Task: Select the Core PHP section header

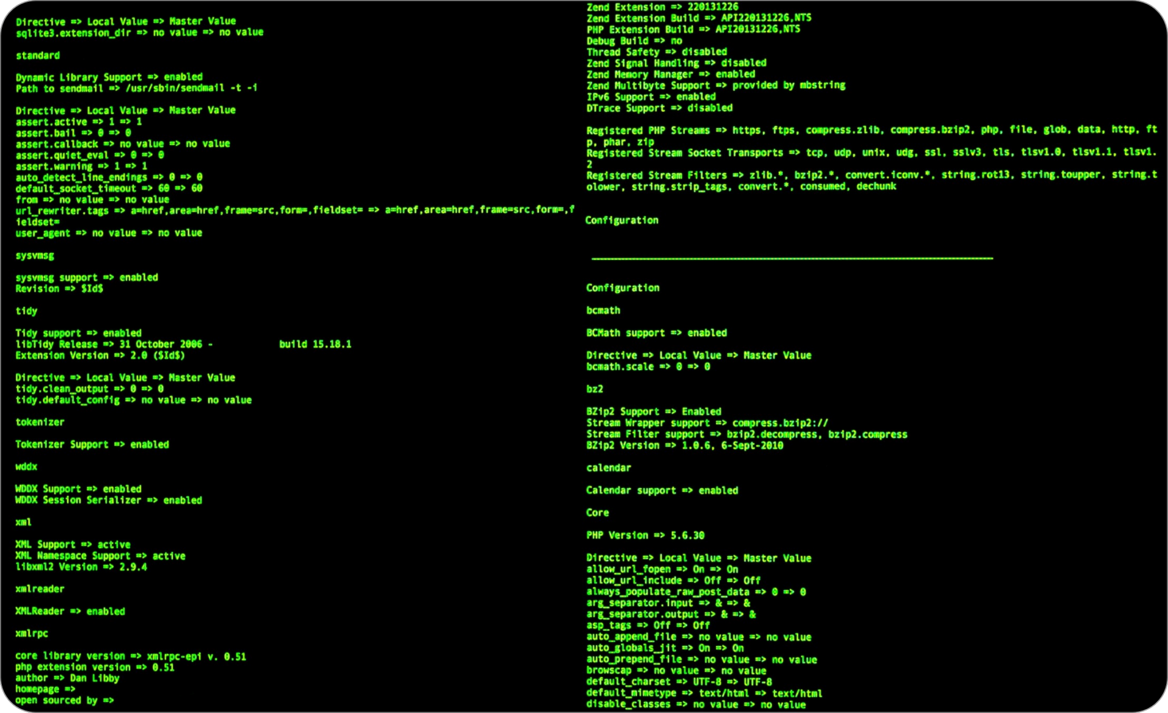Action: coord(597,511)
